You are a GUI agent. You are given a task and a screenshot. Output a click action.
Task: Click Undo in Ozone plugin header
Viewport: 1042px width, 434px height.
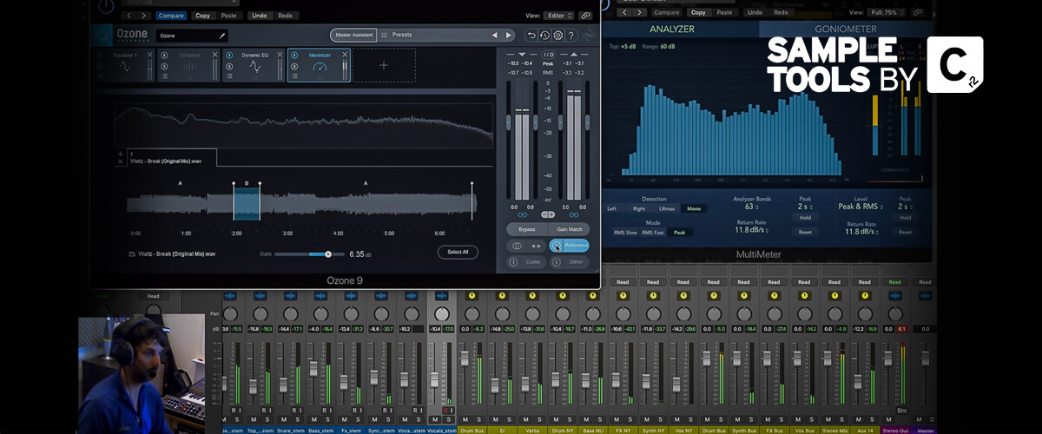point(259,16)
